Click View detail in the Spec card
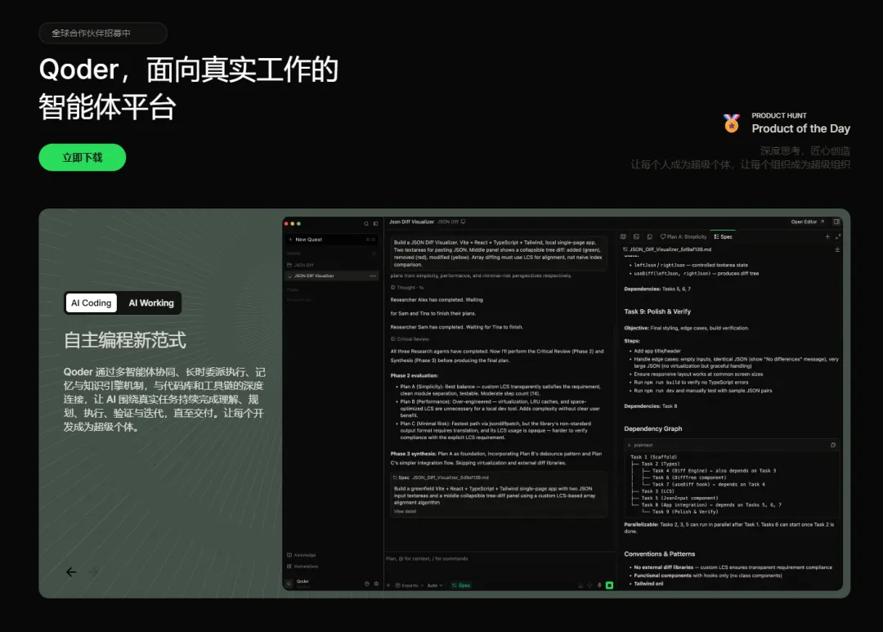 tap(405, 512)
